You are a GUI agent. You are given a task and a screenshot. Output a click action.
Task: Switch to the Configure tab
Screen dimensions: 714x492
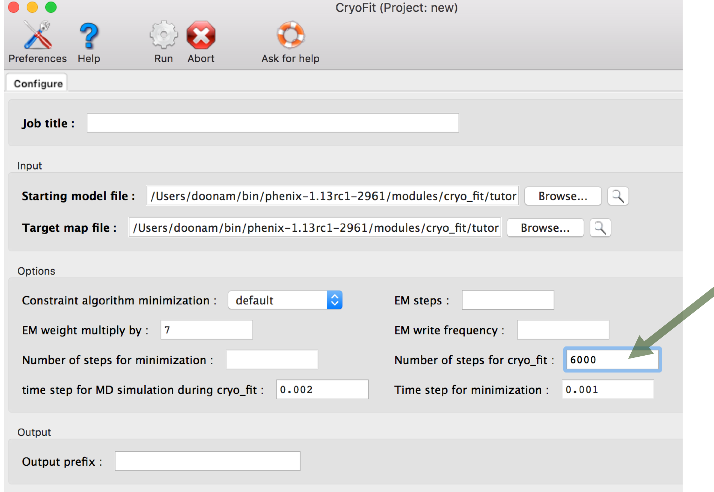[37, 83]
